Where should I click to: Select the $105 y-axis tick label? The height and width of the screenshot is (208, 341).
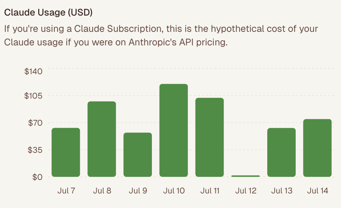(33, 96)
